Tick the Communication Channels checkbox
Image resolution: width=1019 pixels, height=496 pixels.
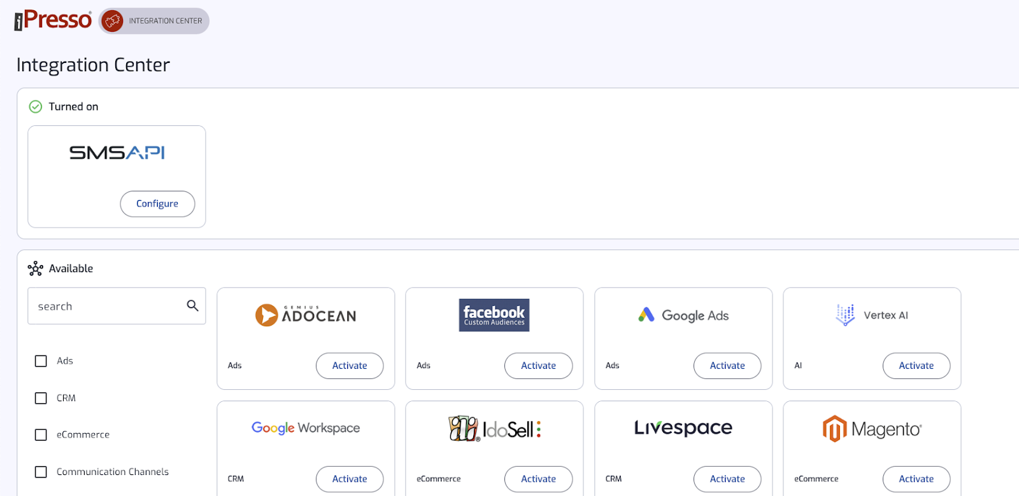click(x=41, y=472)
